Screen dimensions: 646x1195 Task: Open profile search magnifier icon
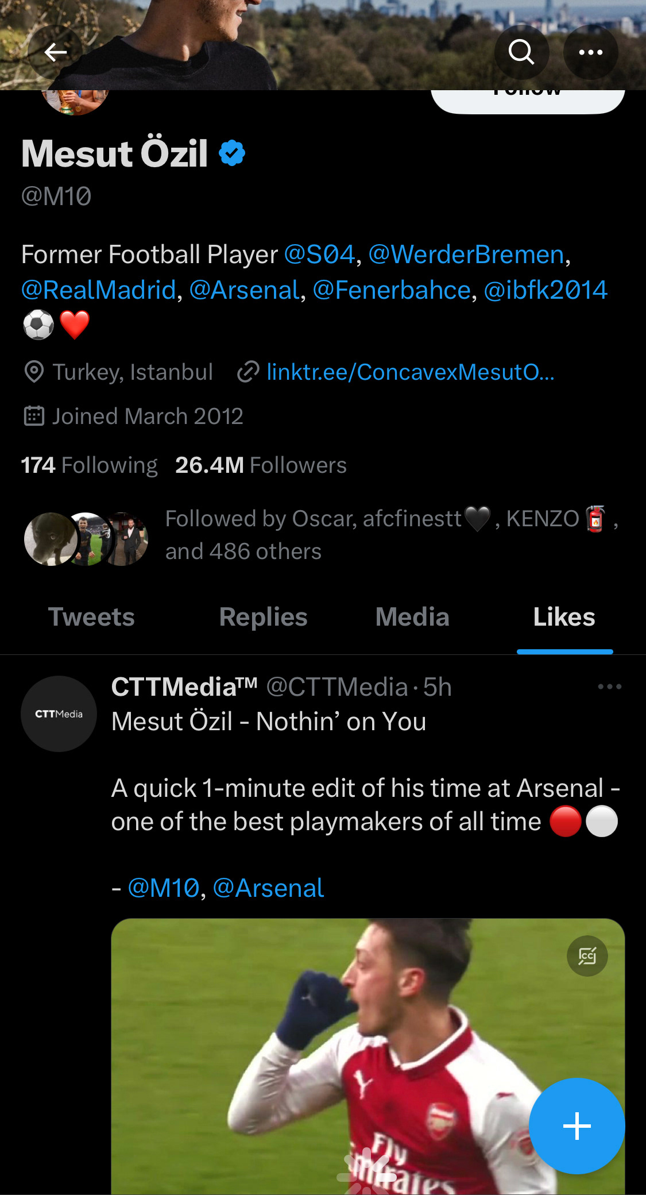[521, 52]
